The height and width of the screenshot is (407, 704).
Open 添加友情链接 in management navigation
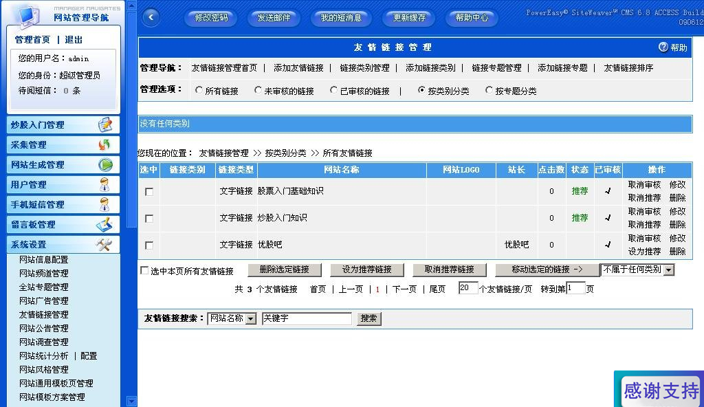click(298, 68)
